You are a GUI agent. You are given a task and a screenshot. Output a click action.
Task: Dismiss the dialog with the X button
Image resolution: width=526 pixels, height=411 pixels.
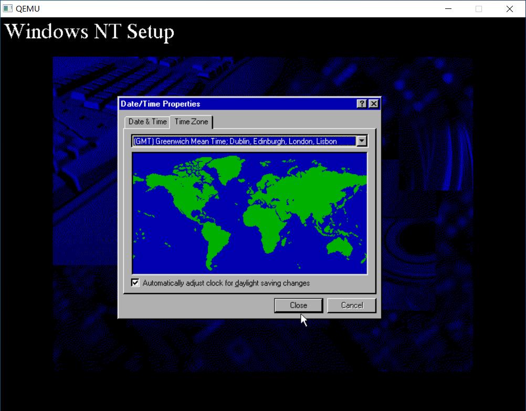374,103
